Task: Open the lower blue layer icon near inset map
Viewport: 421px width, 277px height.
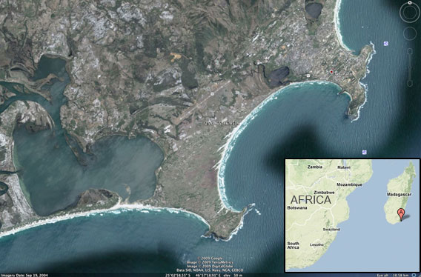Action: 365,152
